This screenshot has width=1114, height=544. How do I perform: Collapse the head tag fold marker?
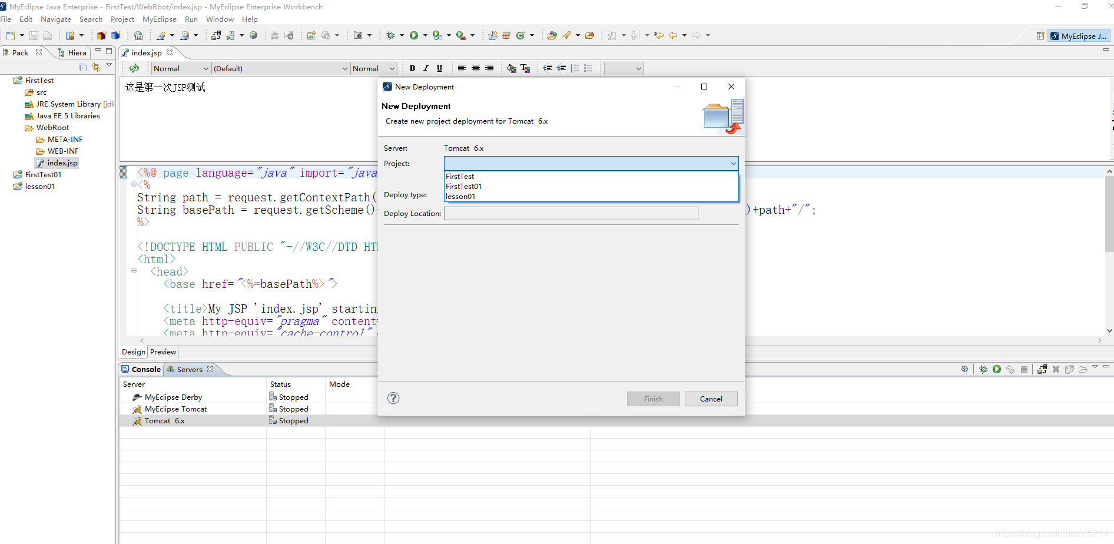tap(134, 271)
